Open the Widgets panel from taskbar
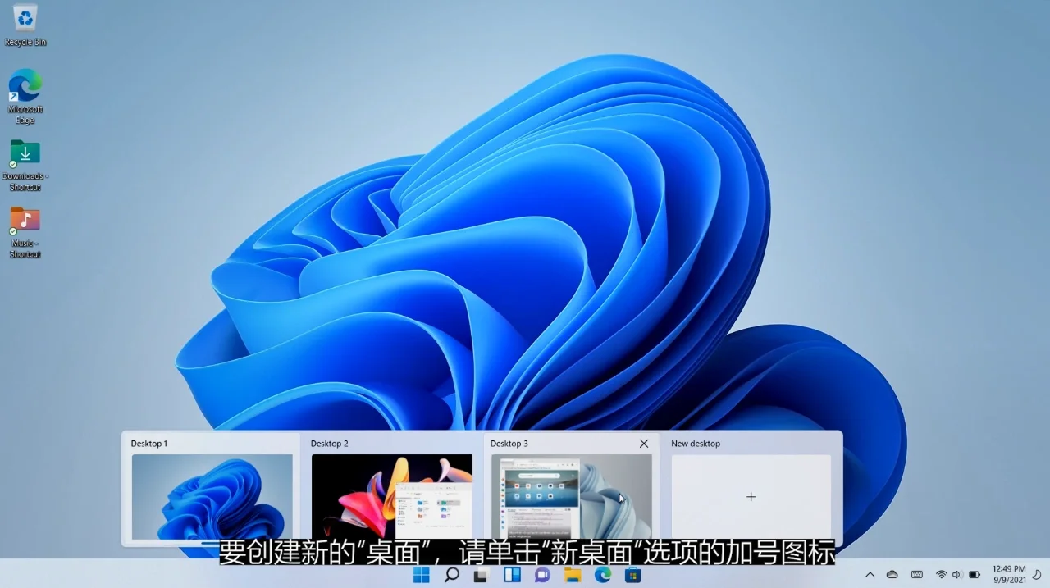The image size is (1050, 588). [510, 575]
